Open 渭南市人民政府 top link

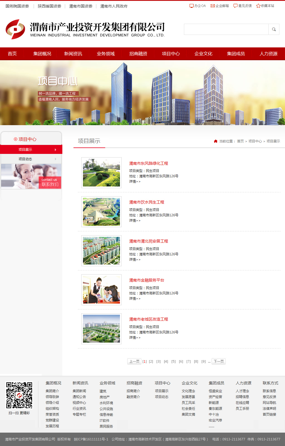[114, 6]
